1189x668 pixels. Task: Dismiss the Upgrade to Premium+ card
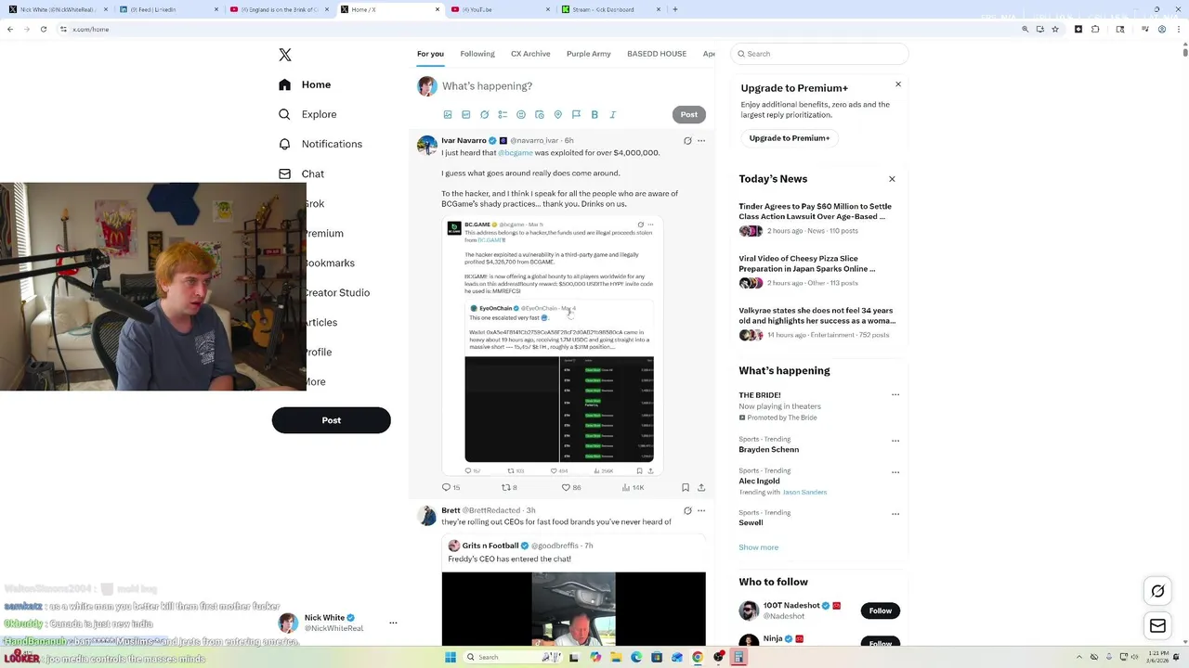click(898, 84)
